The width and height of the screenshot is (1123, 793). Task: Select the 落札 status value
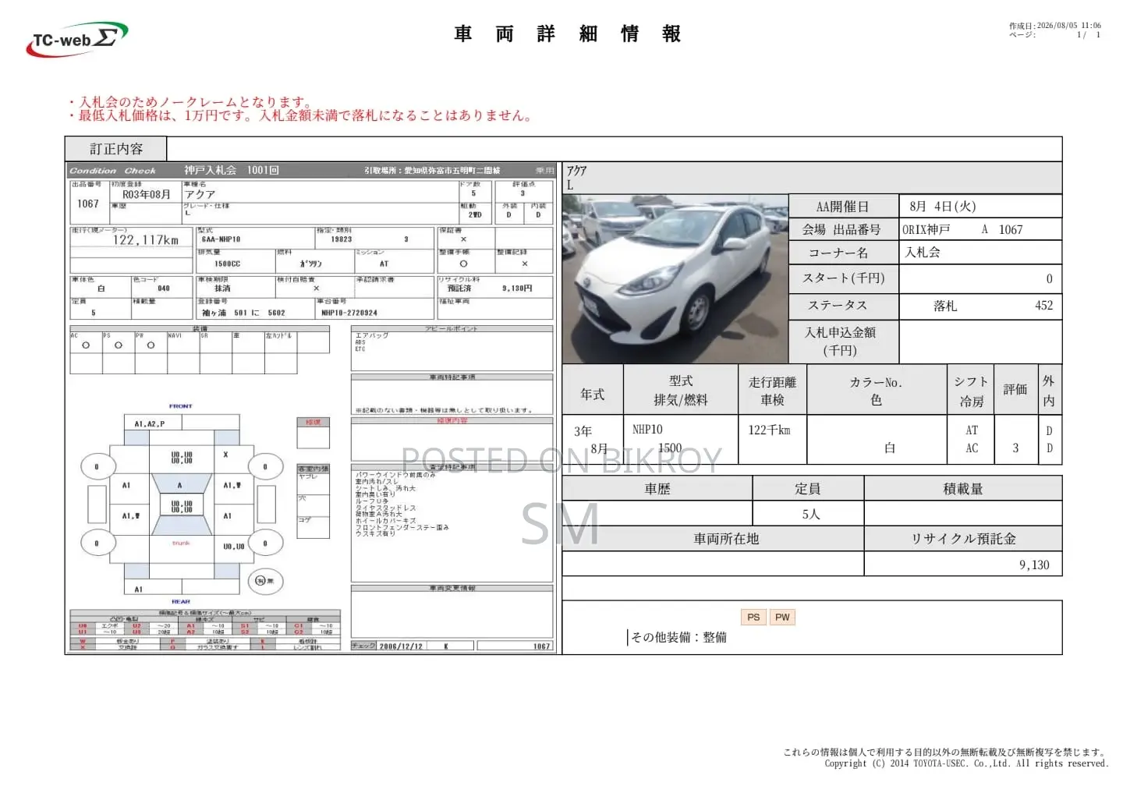click(x=945, y=306)
